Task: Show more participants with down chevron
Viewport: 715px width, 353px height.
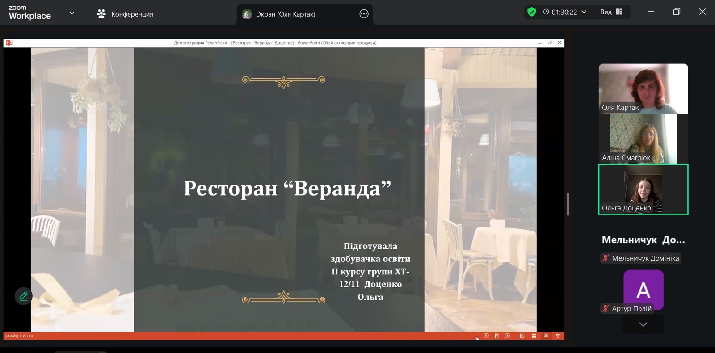Action: tap(643, 324)
